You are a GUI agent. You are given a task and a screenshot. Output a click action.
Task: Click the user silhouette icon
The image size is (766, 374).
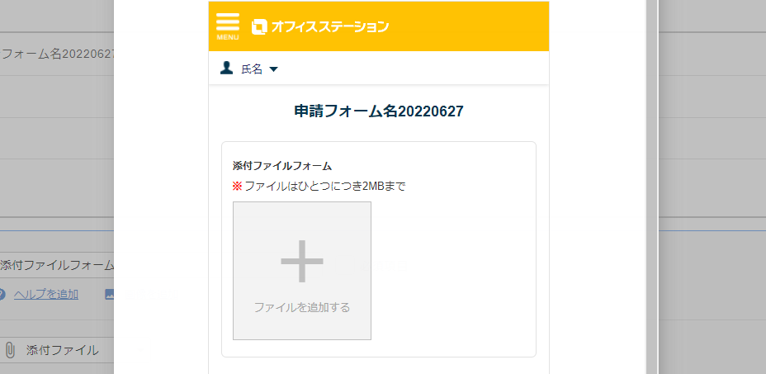point(226,69)
